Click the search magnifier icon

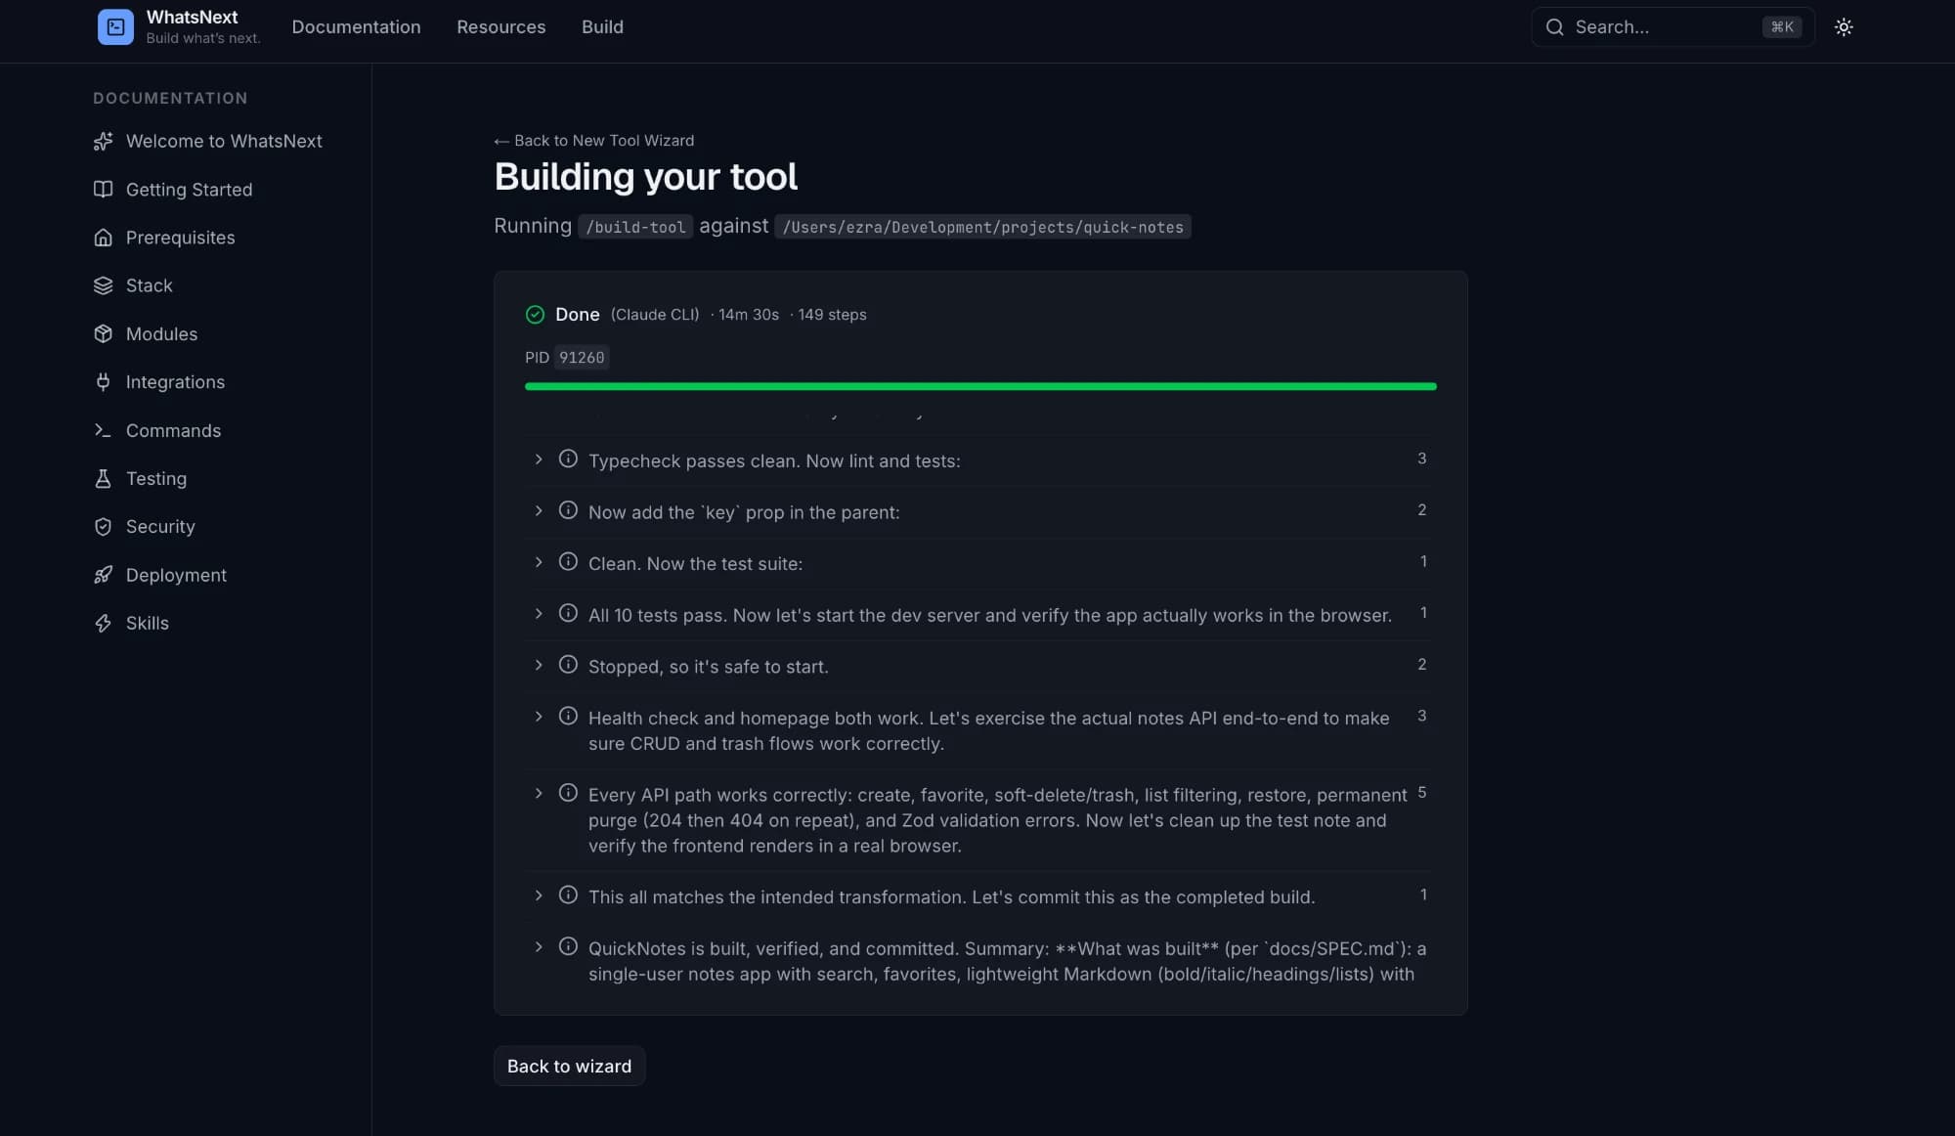tap(1554, 27)
